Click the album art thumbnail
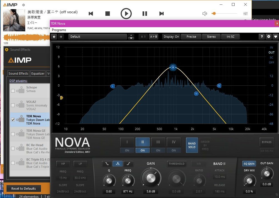 pyautogui.click(x=14, y=20)
